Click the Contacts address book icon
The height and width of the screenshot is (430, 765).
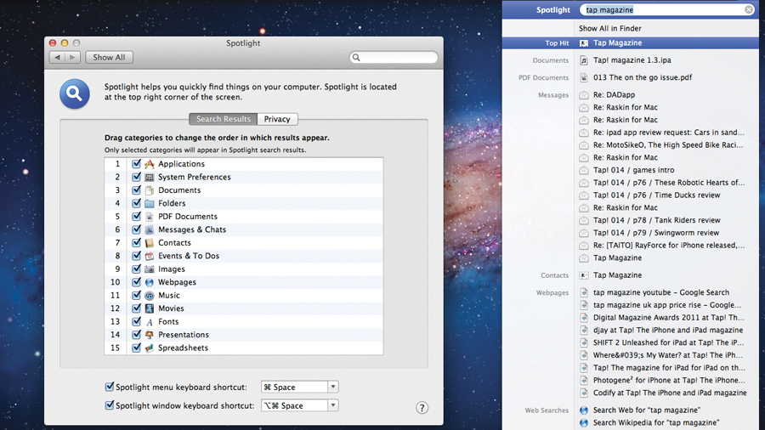point(150,243)
